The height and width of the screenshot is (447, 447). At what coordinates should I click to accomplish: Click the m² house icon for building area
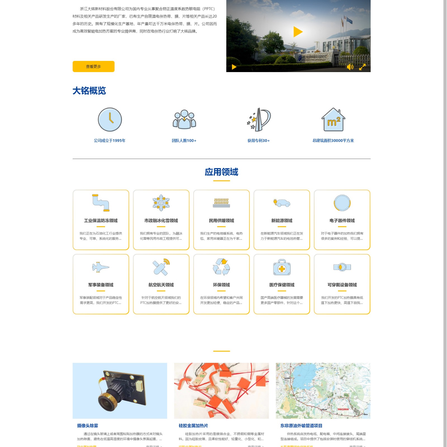tap(333, 120)
